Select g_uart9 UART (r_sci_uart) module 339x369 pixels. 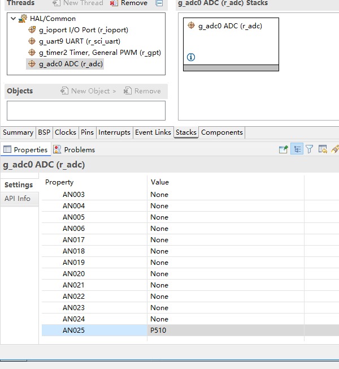click(80, 41)
